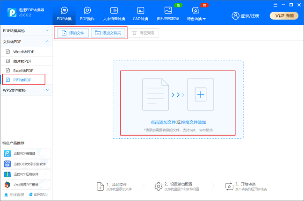Click the 文字语音转换 waveform icon

tap(114, 10)
